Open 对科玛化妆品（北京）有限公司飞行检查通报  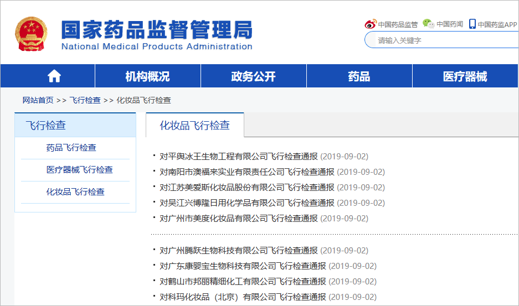click(x=243, y=297)
